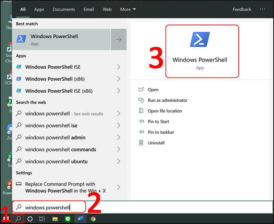Expand the More dropdown in search filters
The height and width of the screenshot is (224, 274).
coord(128,9)
